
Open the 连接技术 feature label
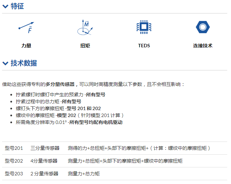[203, 46]
